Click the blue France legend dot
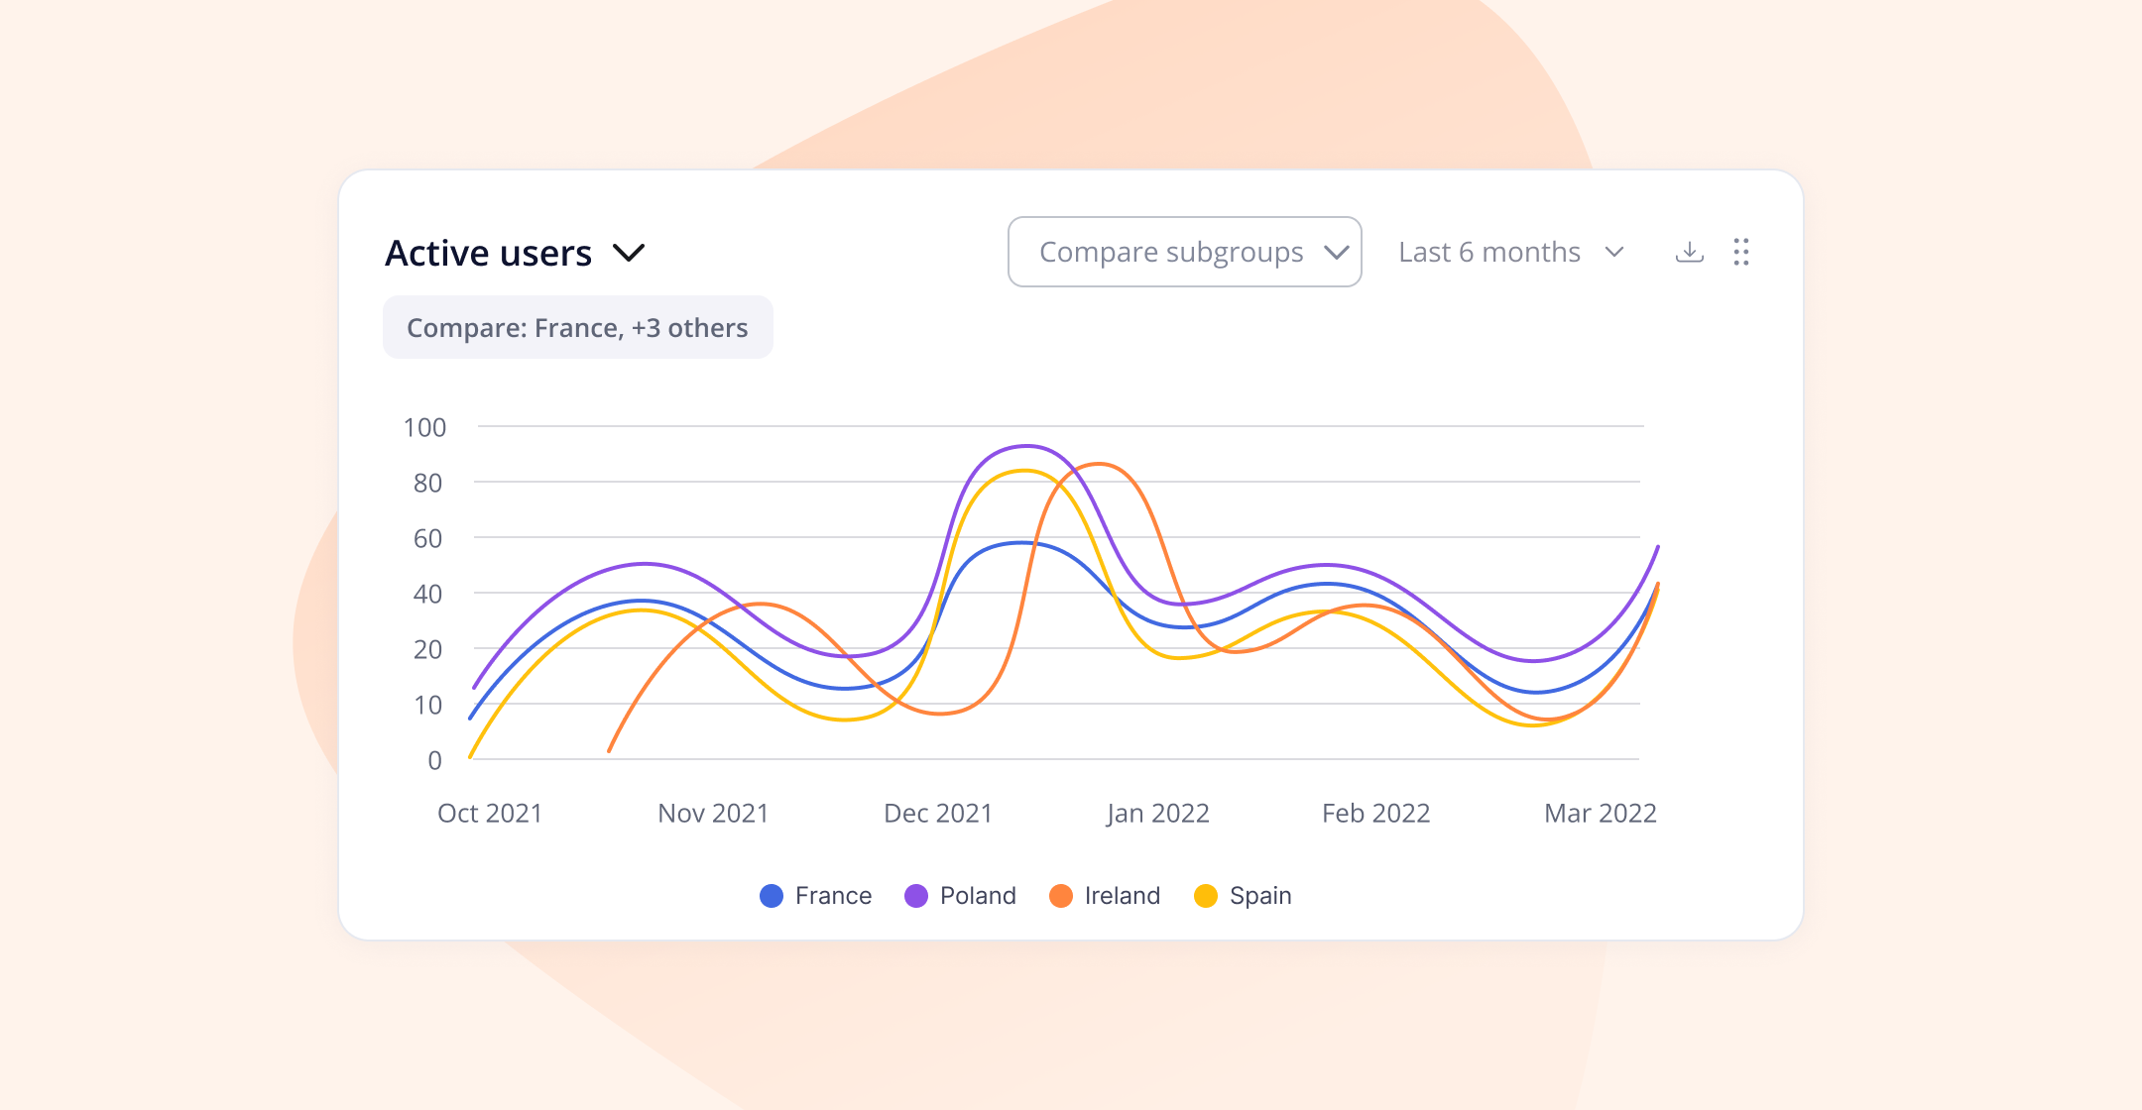This screenshot has width=2142, height=1110. point(772,895)
